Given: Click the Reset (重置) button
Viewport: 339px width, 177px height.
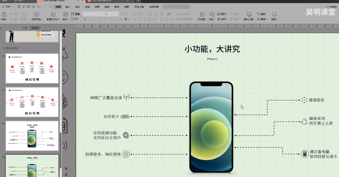Looking at the screenshot, I should 75,14.
